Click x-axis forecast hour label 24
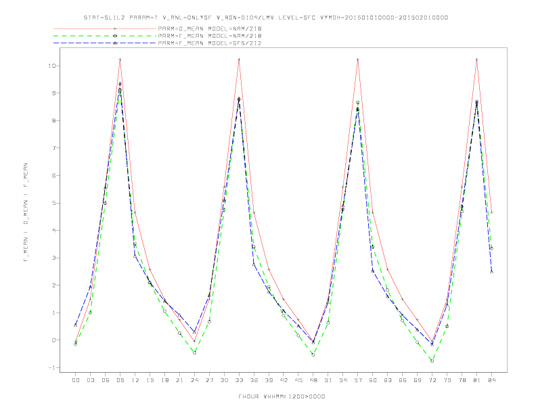536x414 pixels. click(194, 380)
